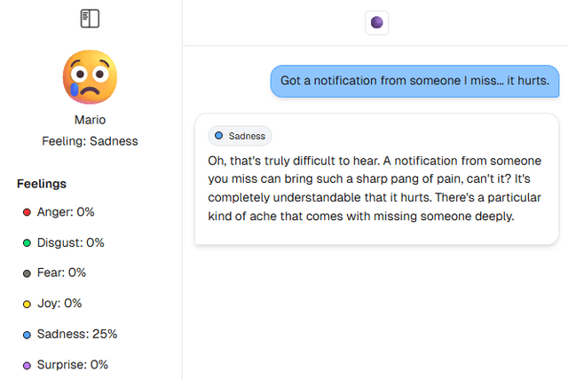
Task: Select the 'Anger: 0%' entry
Action: [x=66, y=212]
